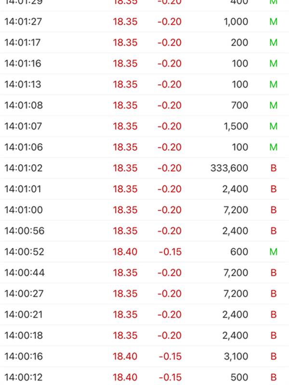Viewport: 289px width, 385px height.
Task: Click the 14:01:17 timestamp
Action: tap(23, 42)
